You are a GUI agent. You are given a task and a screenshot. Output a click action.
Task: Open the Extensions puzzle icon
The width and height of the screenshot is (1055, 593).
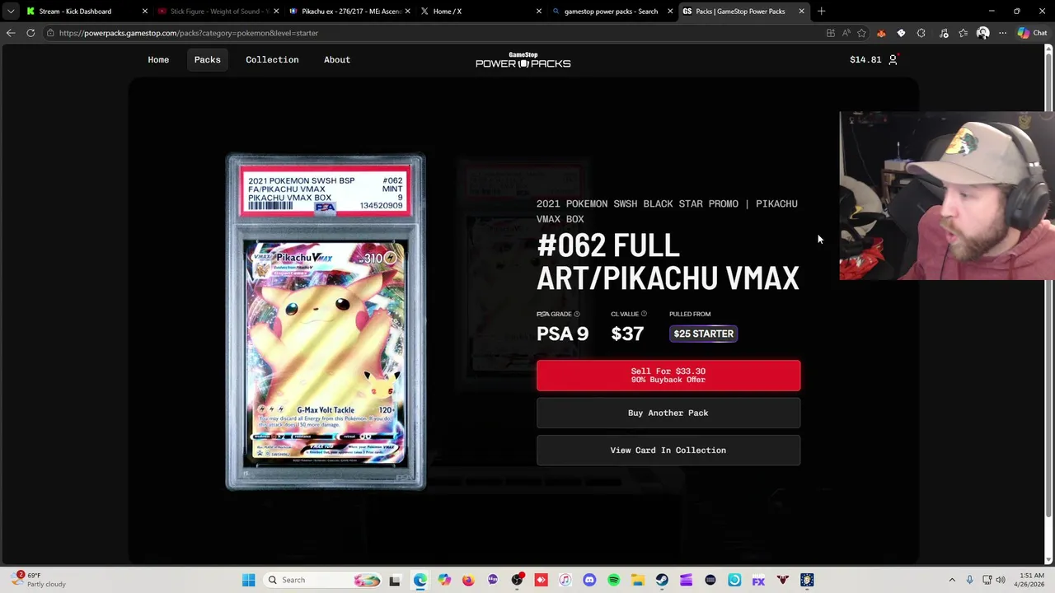[921, 33]
